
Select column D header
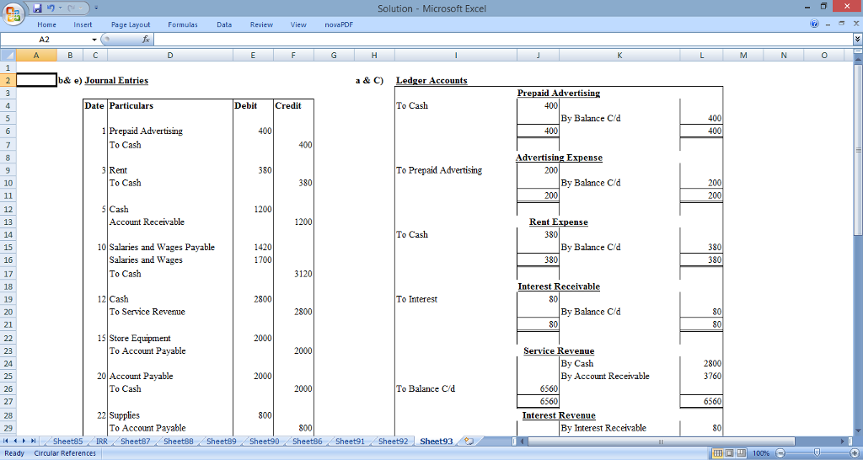point(170,55)
